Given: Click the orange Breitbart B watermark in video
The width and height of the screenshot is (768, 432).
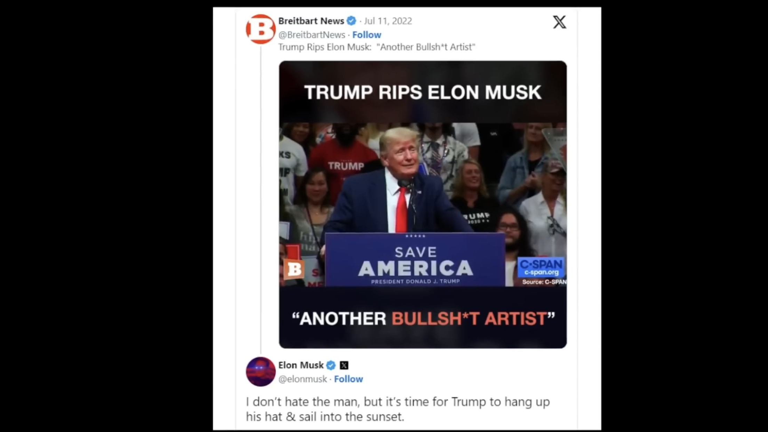Looking at the screenshot, I should pyautogui.click(x=294, y=269).
